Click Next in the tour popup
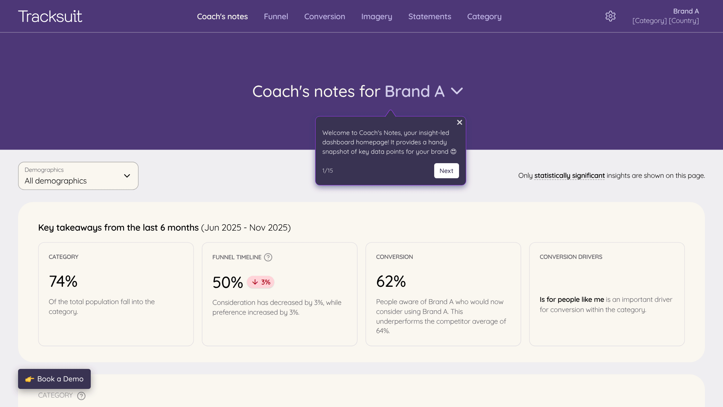 [446, 171]
